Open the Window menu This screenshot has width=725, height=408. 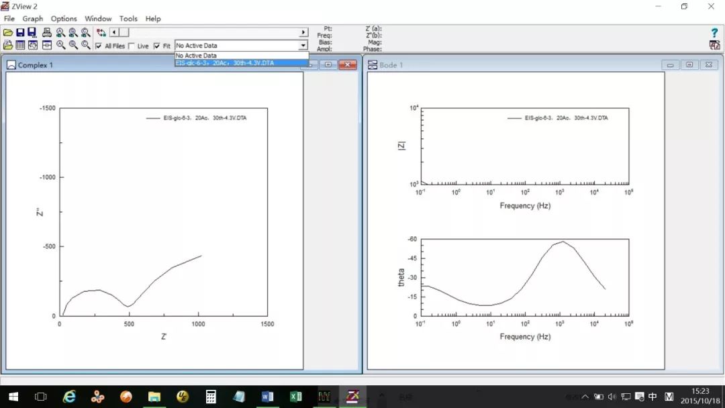tap(98, 19)
